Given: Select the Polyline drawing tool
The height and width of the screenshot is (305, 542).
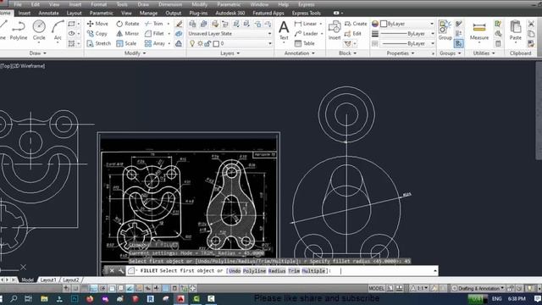Looking at the screenshot, I should (x=19, y=30).
